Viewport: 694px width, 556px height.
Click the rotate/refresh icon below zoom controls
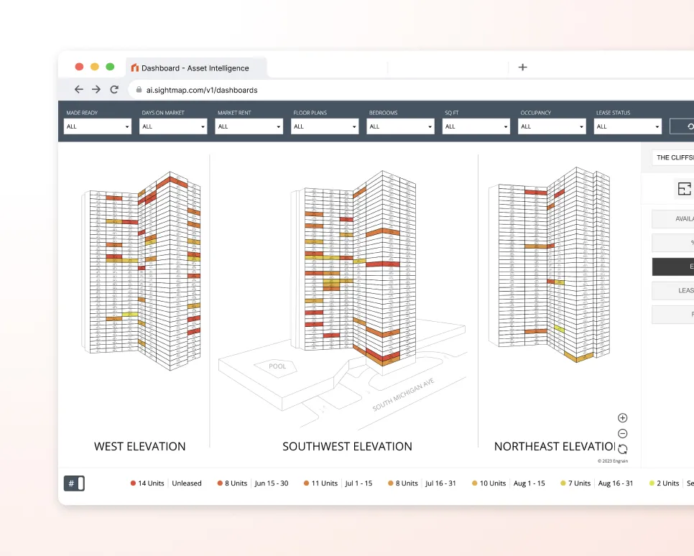[621, 448]
